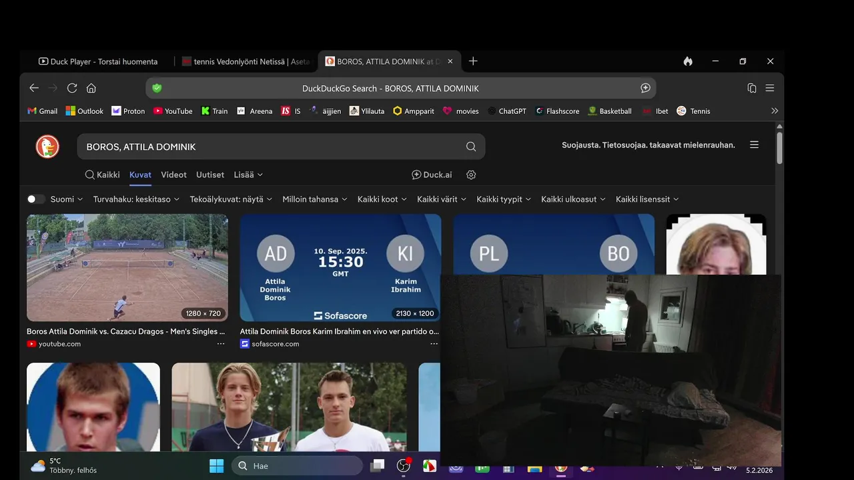
Task: Expand the Suomi region dropdown
Action: pyautogui.click(x=67, y=199)
